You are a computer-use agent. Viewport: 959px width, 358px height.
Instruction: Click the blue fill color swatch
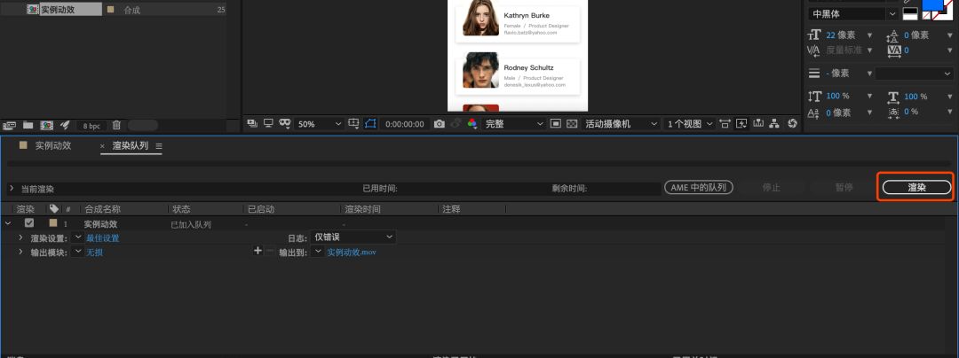(x=932, y=5)
